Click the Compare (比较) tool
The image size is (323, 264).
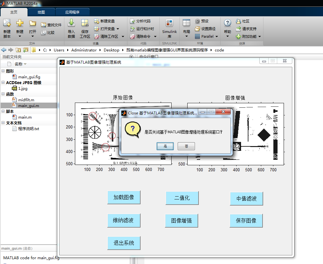48,33
